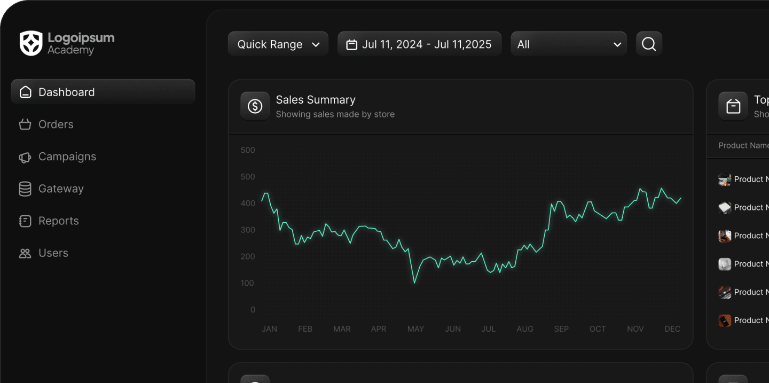This screenshot has height=383, width=769.
Task: Click the Users people icon
Action: tap(25, 253)
